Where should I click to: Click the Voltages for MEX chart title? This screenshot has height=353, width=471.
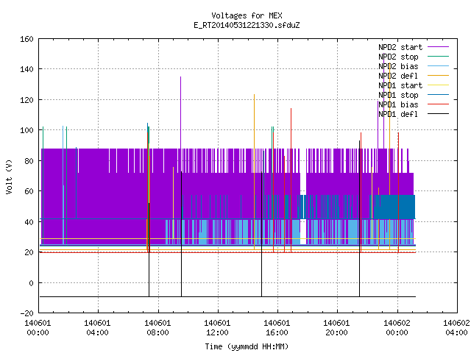[x=247, y=15]
